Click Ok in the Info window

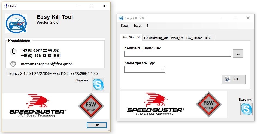click(x=97, y=125)
